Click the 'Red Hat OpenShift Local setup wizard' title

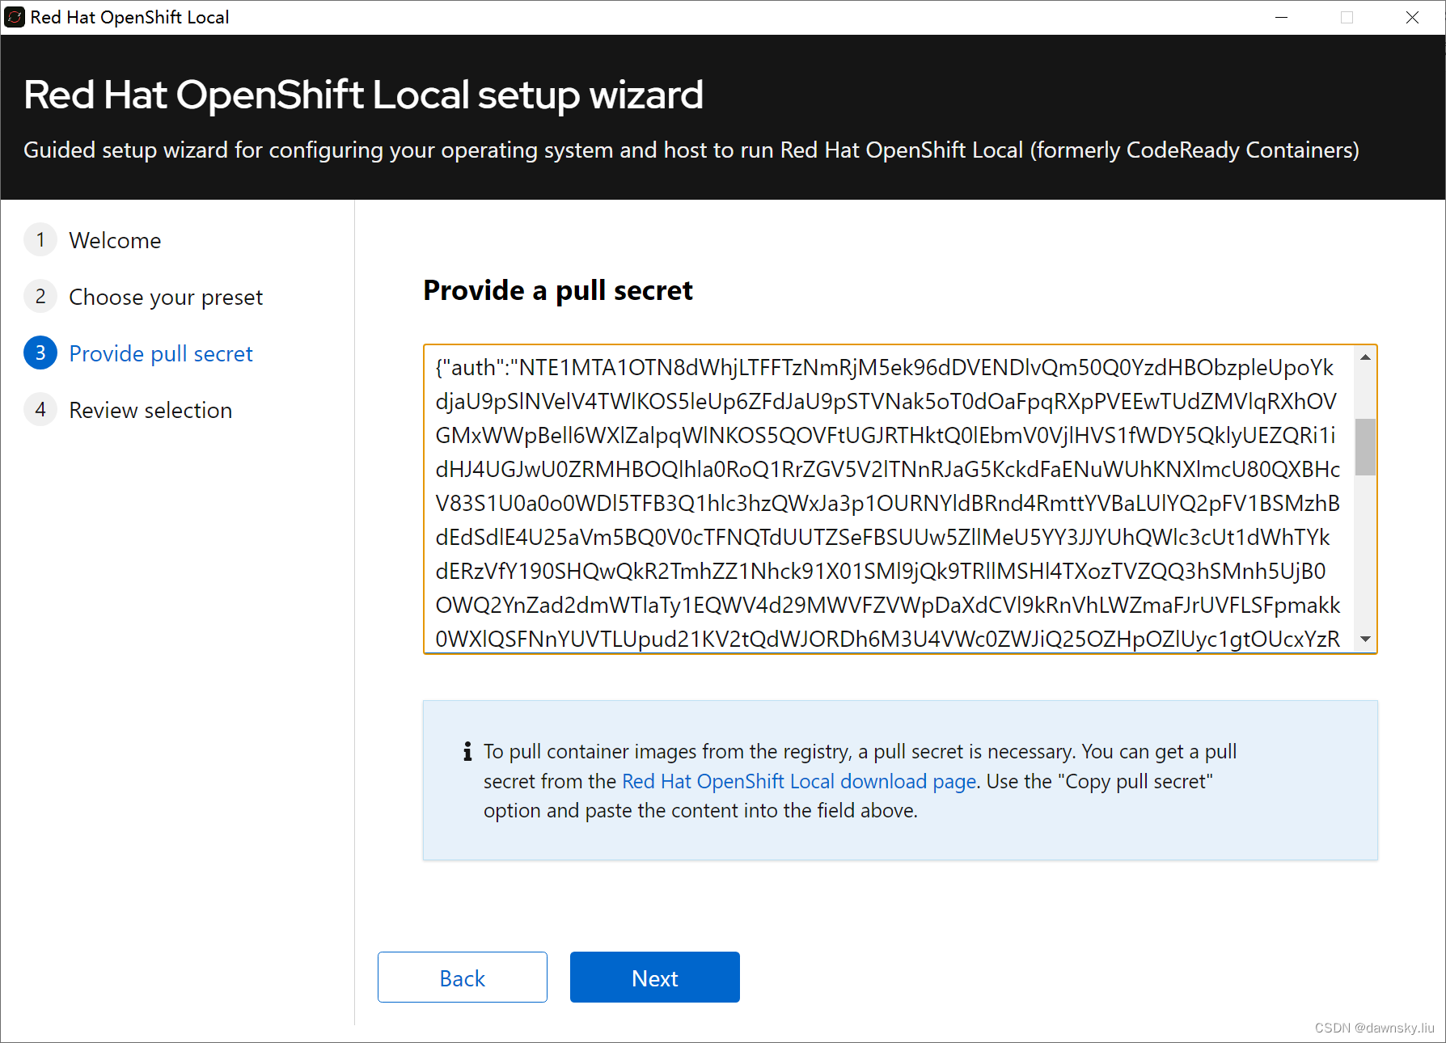[x=363, y=95]
